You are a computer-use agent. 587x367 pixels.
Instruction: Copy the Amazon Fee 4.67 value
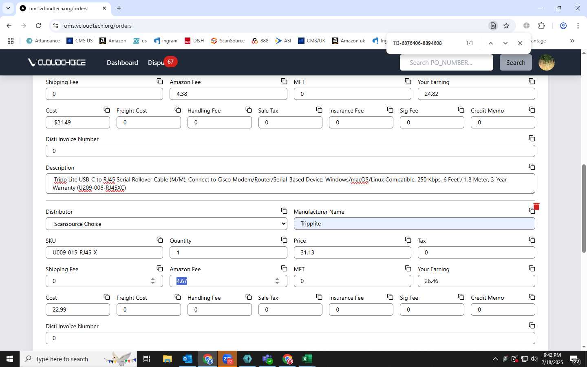284,269
